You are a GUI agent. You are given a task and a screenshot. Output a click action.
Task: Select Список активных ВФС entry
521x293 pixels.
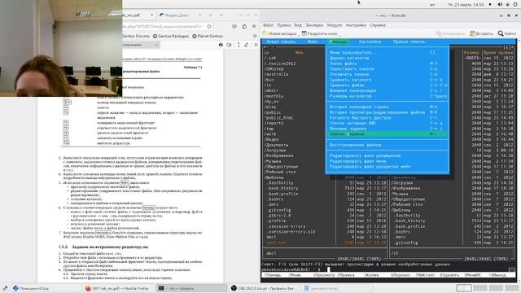387,123
